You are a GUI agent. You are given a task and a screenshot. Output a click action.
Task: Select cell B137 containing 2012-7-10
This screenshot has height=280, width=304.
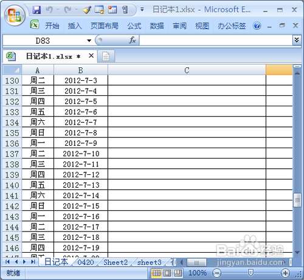81,154
